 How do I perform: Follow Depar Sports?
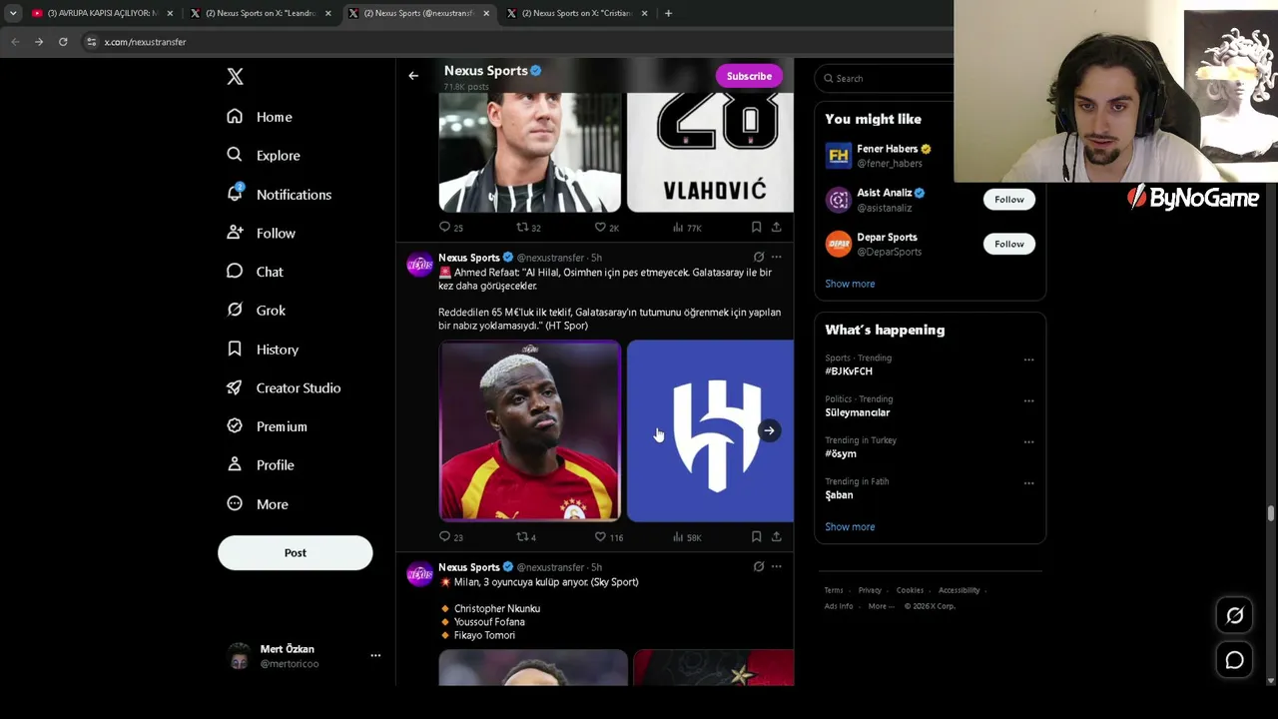1008,244
